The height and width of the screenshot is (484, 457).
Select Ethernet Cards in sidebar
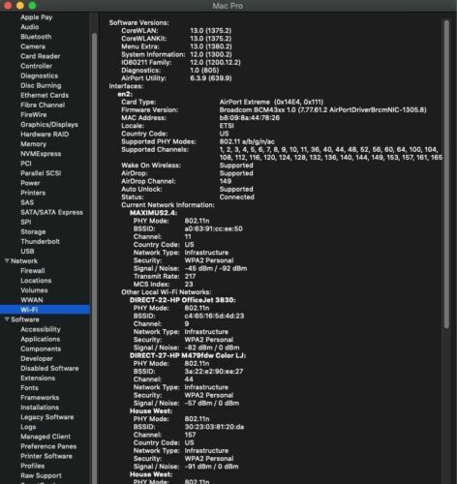45,96
